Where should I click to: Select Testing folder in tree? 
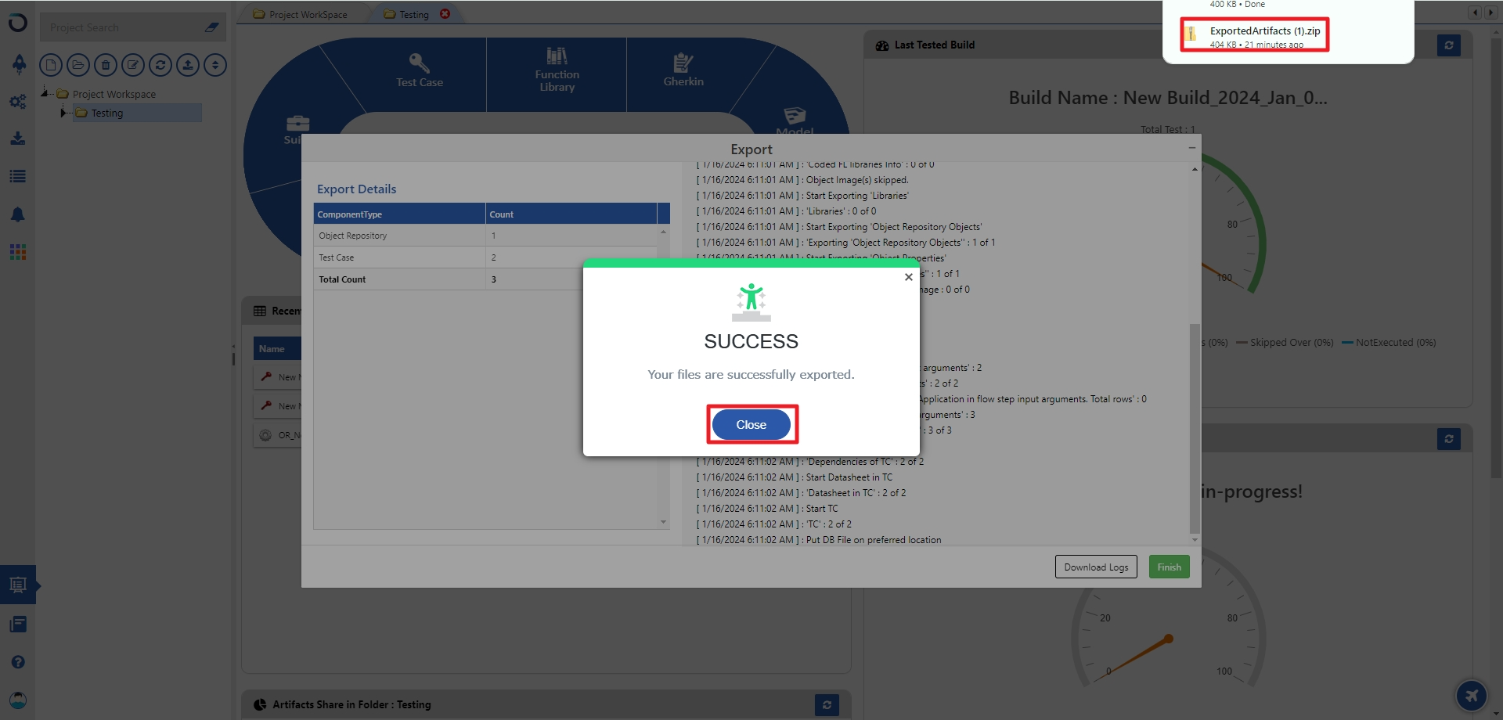click(x=107, y=113)
